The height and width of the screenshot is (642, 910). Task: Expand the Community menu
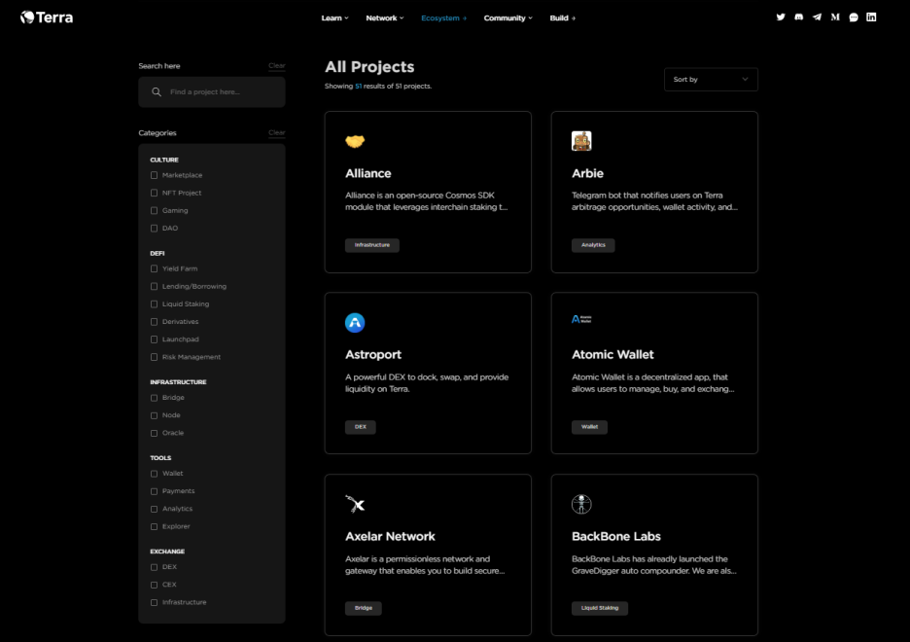tap(507, 18)
